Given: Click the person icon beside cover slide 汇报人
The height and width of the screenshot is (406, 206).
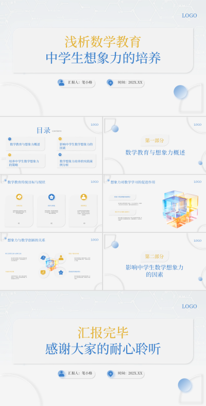Looking at the screenshot, I should [61, 82].
